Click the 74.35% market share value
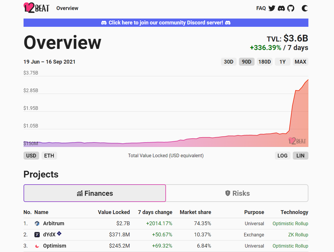Viewport: 334px width, 252px height. pos(202,223)
